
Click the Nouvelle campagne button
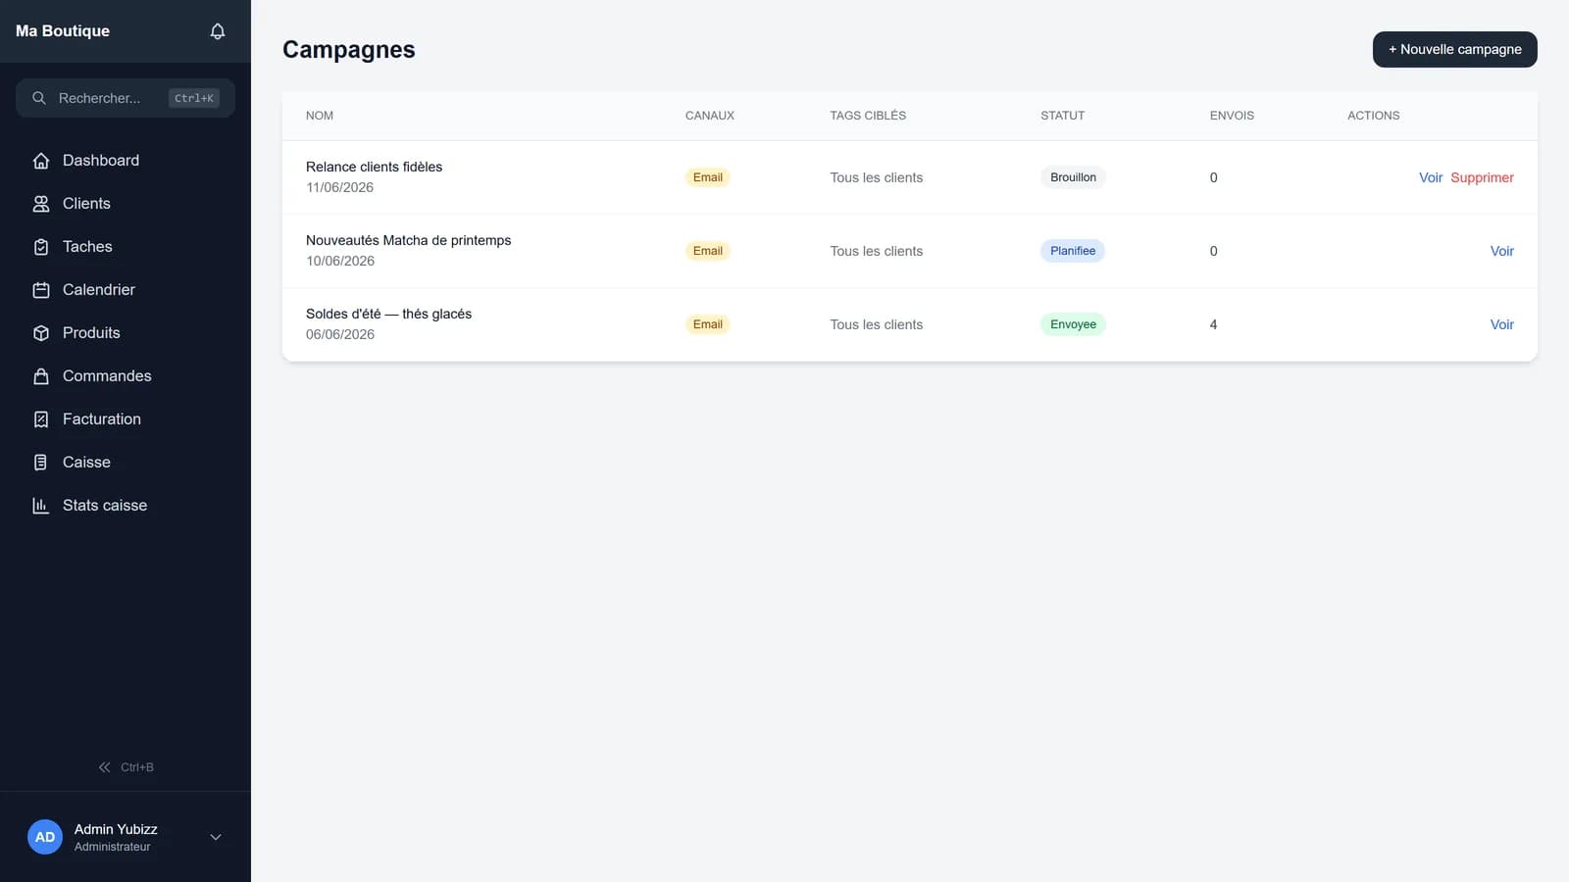click(1454, 50)
